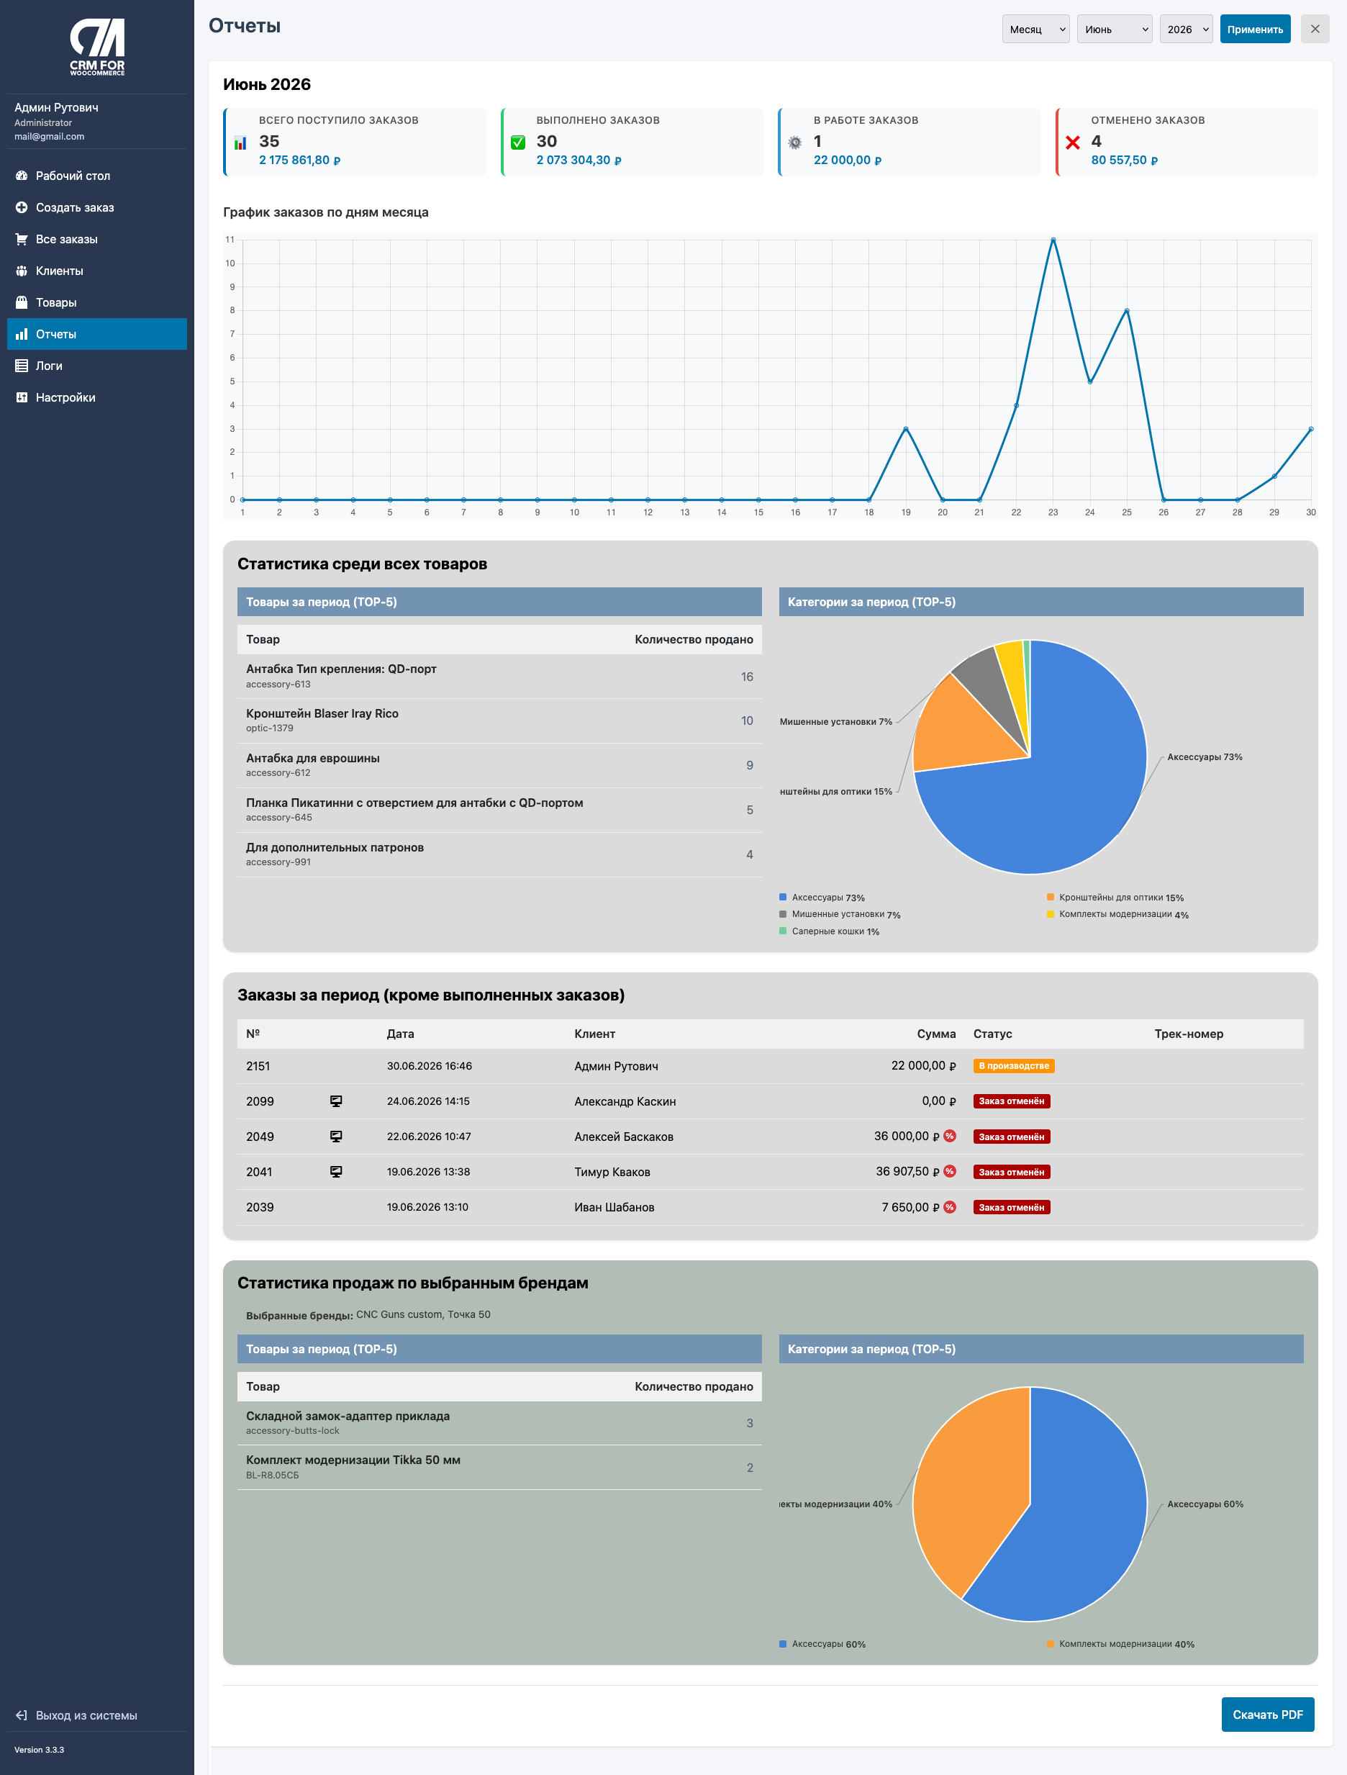Open Все заказы in the sidebar
The height and width of the screenshot is (1775, 1347).
coord(97,239)
